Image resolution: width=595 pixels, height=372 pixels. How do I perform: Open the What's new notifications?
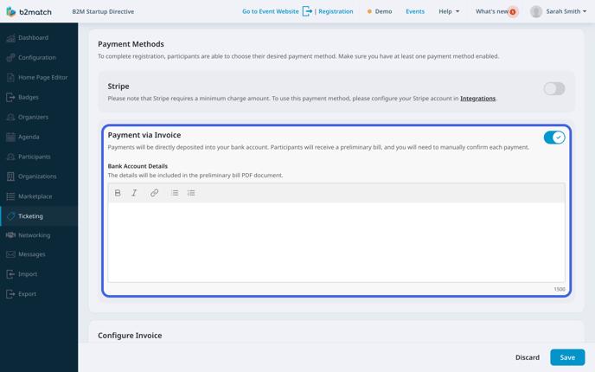click(x=496, y=11)
